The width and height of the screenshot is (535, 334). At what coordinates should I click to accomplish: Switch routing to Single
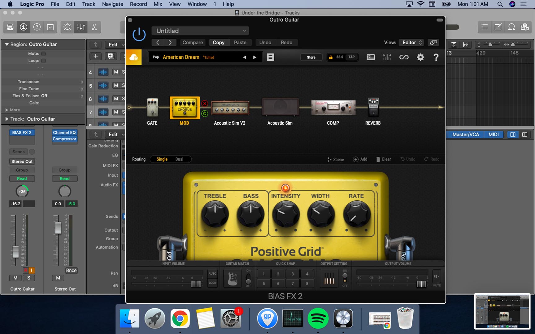[x=162, y=159]
